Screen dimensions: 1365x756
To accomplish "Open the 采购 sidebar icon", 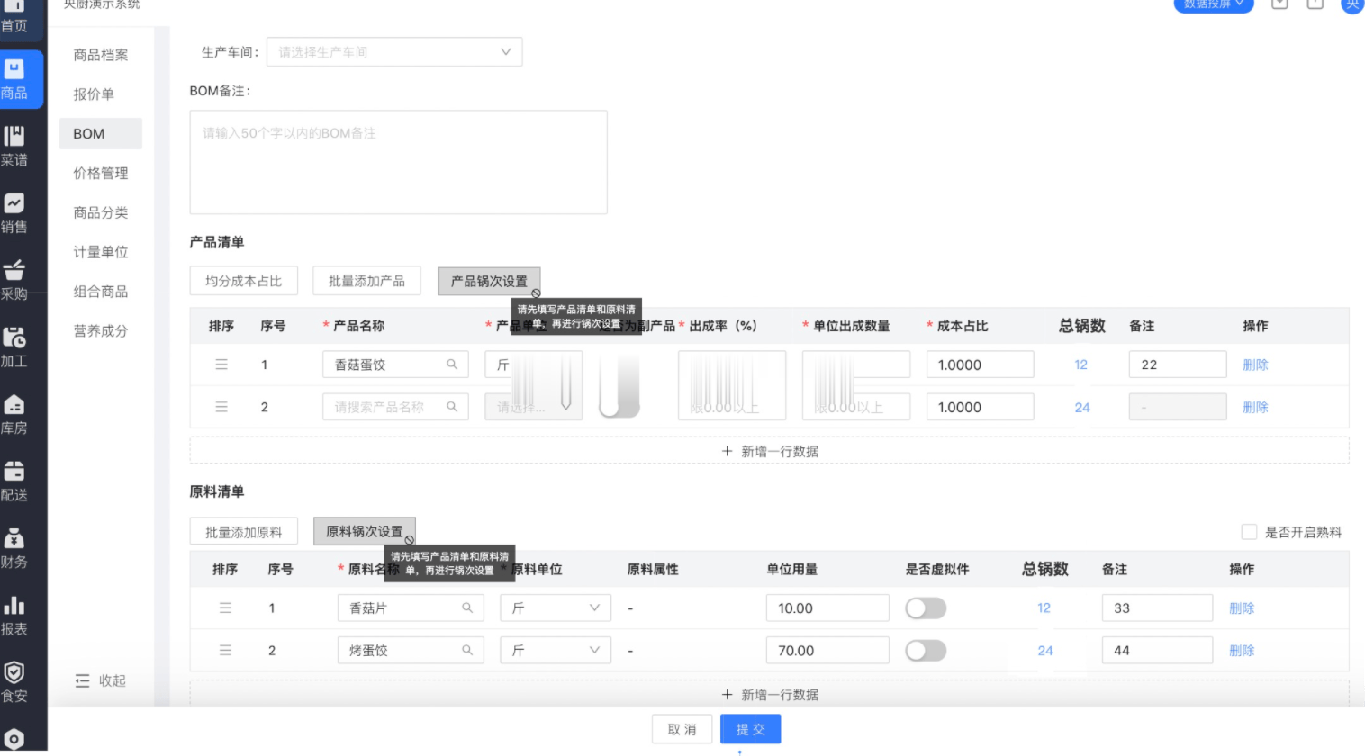I will point(14,270).
